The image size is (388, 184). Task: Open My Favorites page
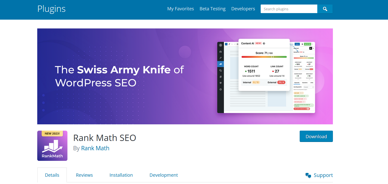click(x=180, y=9)
